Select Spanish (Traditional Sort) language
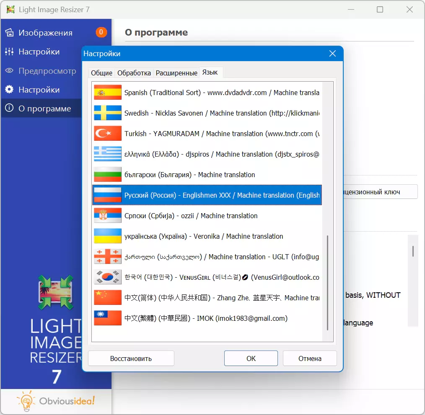425x415 pixels. pyautogui.click(x=207, y=93)
